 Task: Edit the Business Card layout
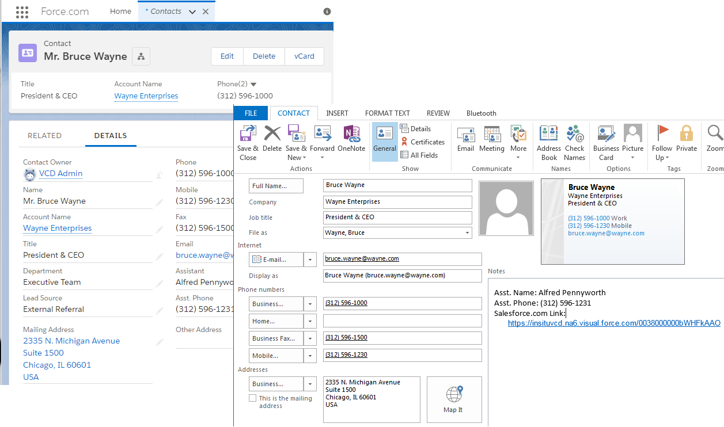click(x=605, y=141)
